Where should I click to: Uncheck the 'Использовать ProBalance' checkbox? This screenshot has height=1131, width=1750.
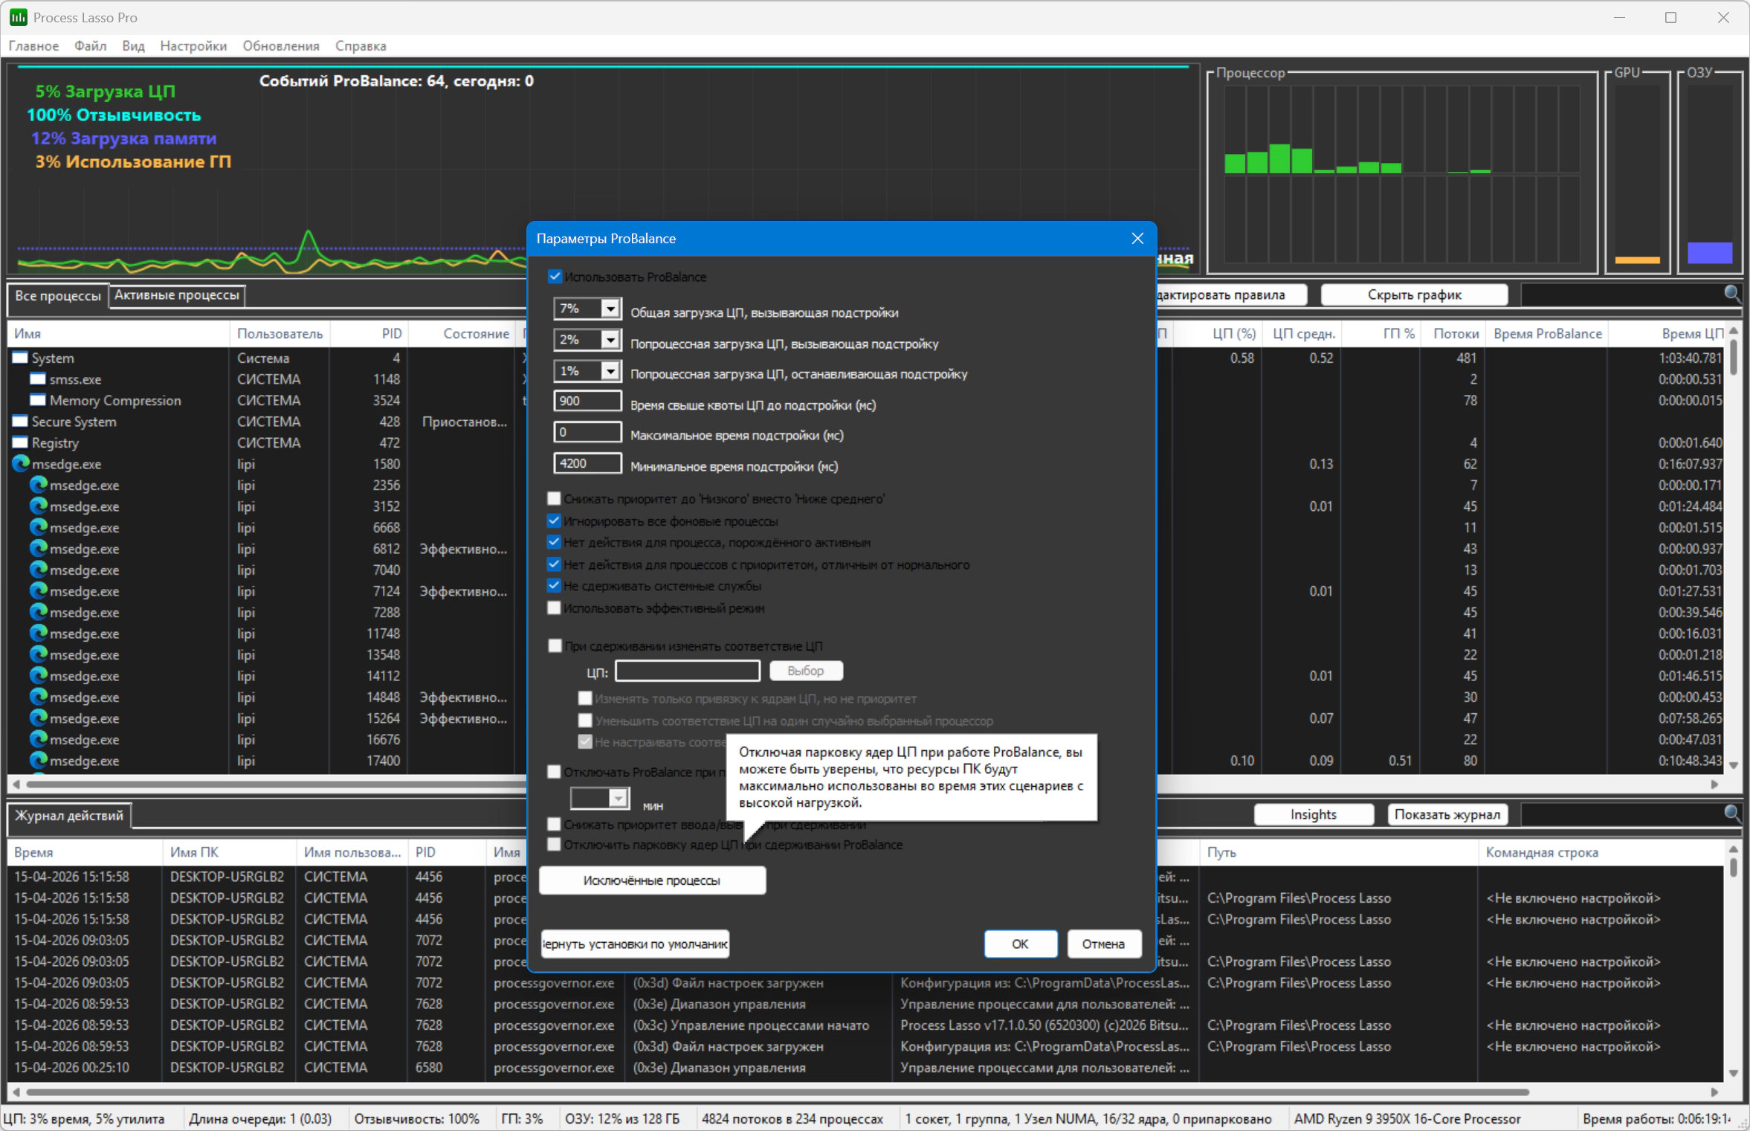click(555, 277)
